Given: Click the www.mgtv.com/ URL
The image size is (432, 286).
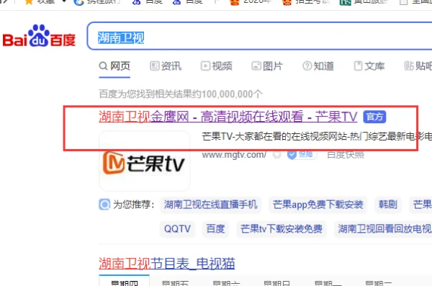Looking at the screenshot, I should tap(234, 155).
